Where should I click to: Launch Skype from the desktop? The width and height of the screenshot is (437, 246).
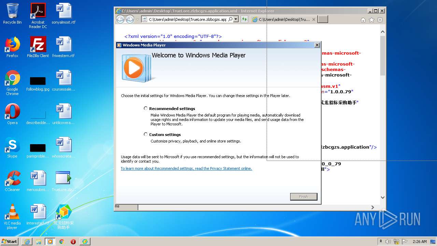point(12,148)
